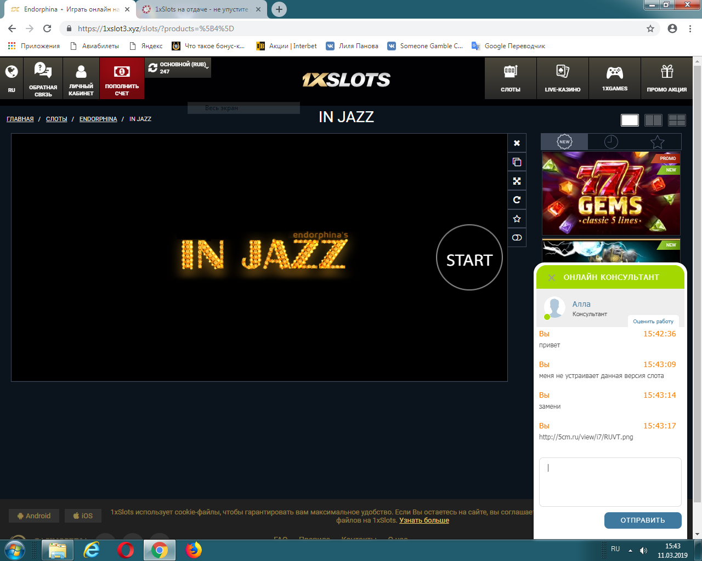Screen dimensions: 702x561
Task: Select the two-window game layout
Action: tap(653, 120)
